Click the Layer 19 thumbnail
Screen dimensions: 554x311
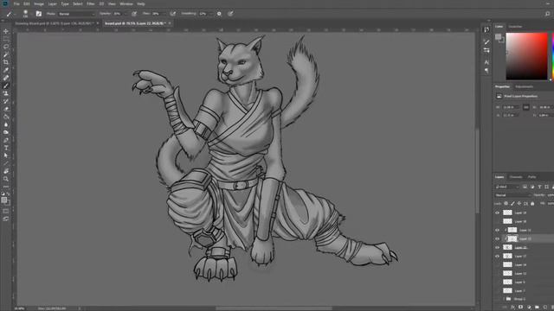coord(507,213)
